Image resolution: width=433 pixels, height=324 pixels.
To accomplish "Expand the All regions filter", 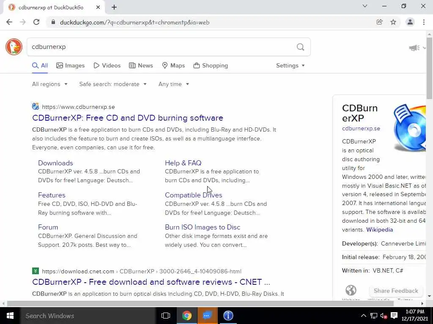I will click(50, 84).
